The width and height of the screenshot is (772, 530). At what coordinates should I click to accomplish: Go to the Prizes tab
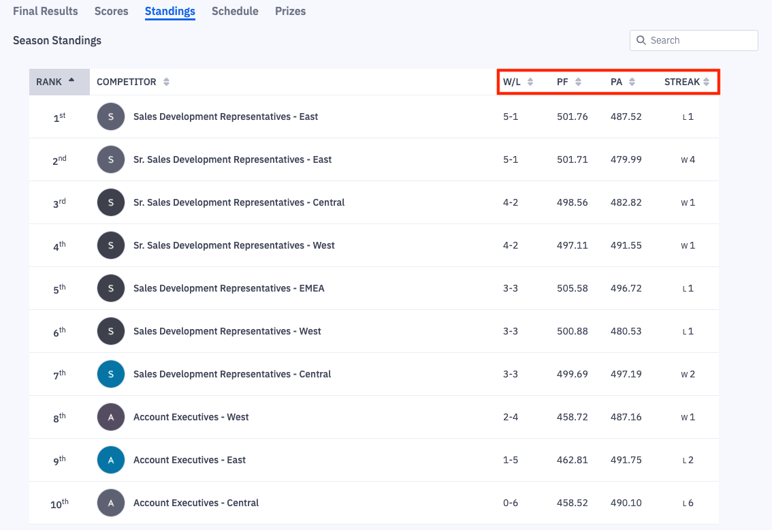tap(290, 11)
